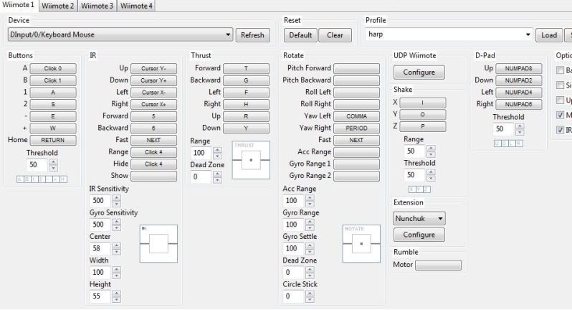Toggle the second Options checkbox (Si...)

point(560,85)
